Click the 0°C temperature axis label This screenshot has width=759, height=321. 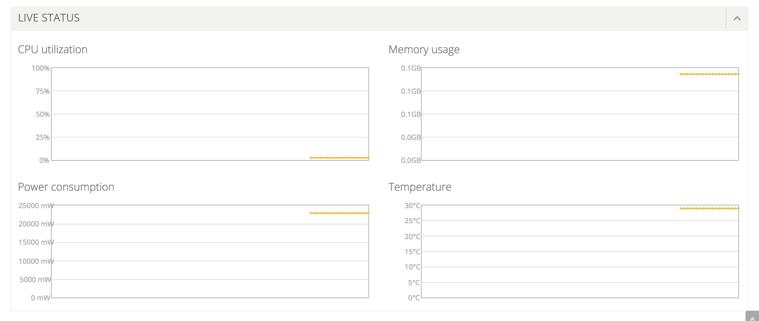click(x=414, y=298)
